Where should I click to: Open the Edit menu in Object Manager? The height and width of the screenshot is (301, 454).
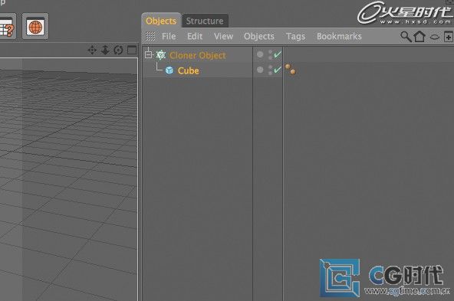coord(195,37)
